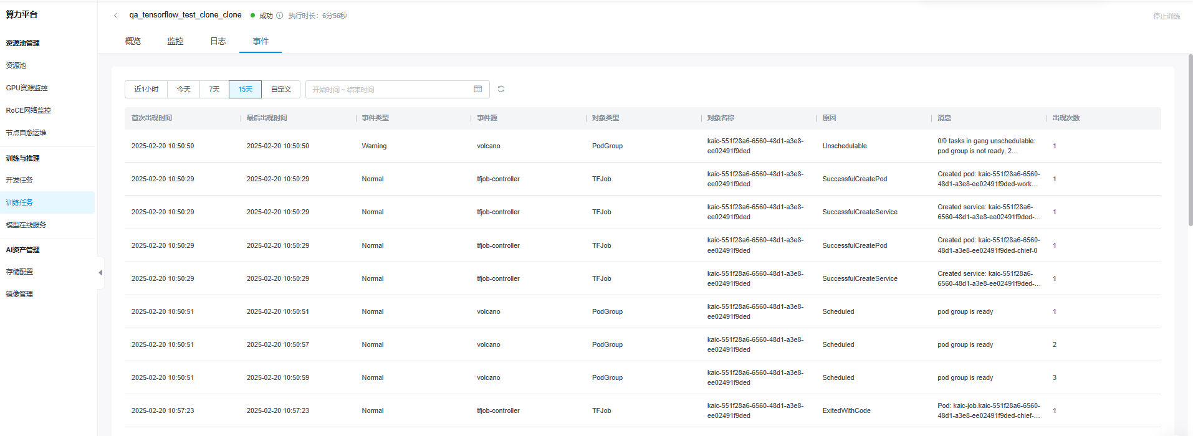Refresh the events list with the refresh icon

coord(501,89)
